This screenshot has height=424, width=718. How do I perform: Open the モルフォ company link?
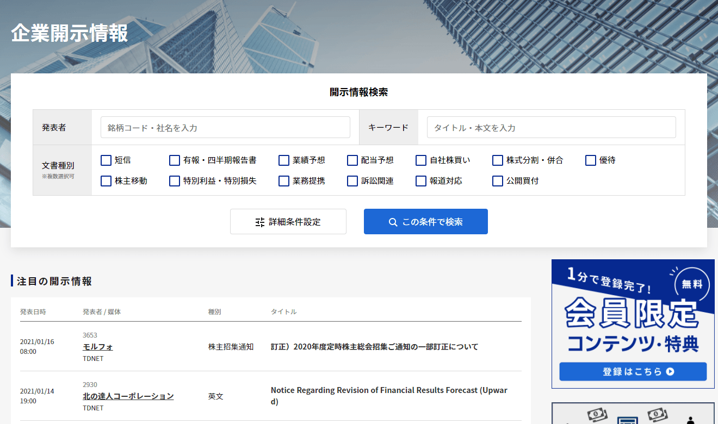(x=98, y=347)
